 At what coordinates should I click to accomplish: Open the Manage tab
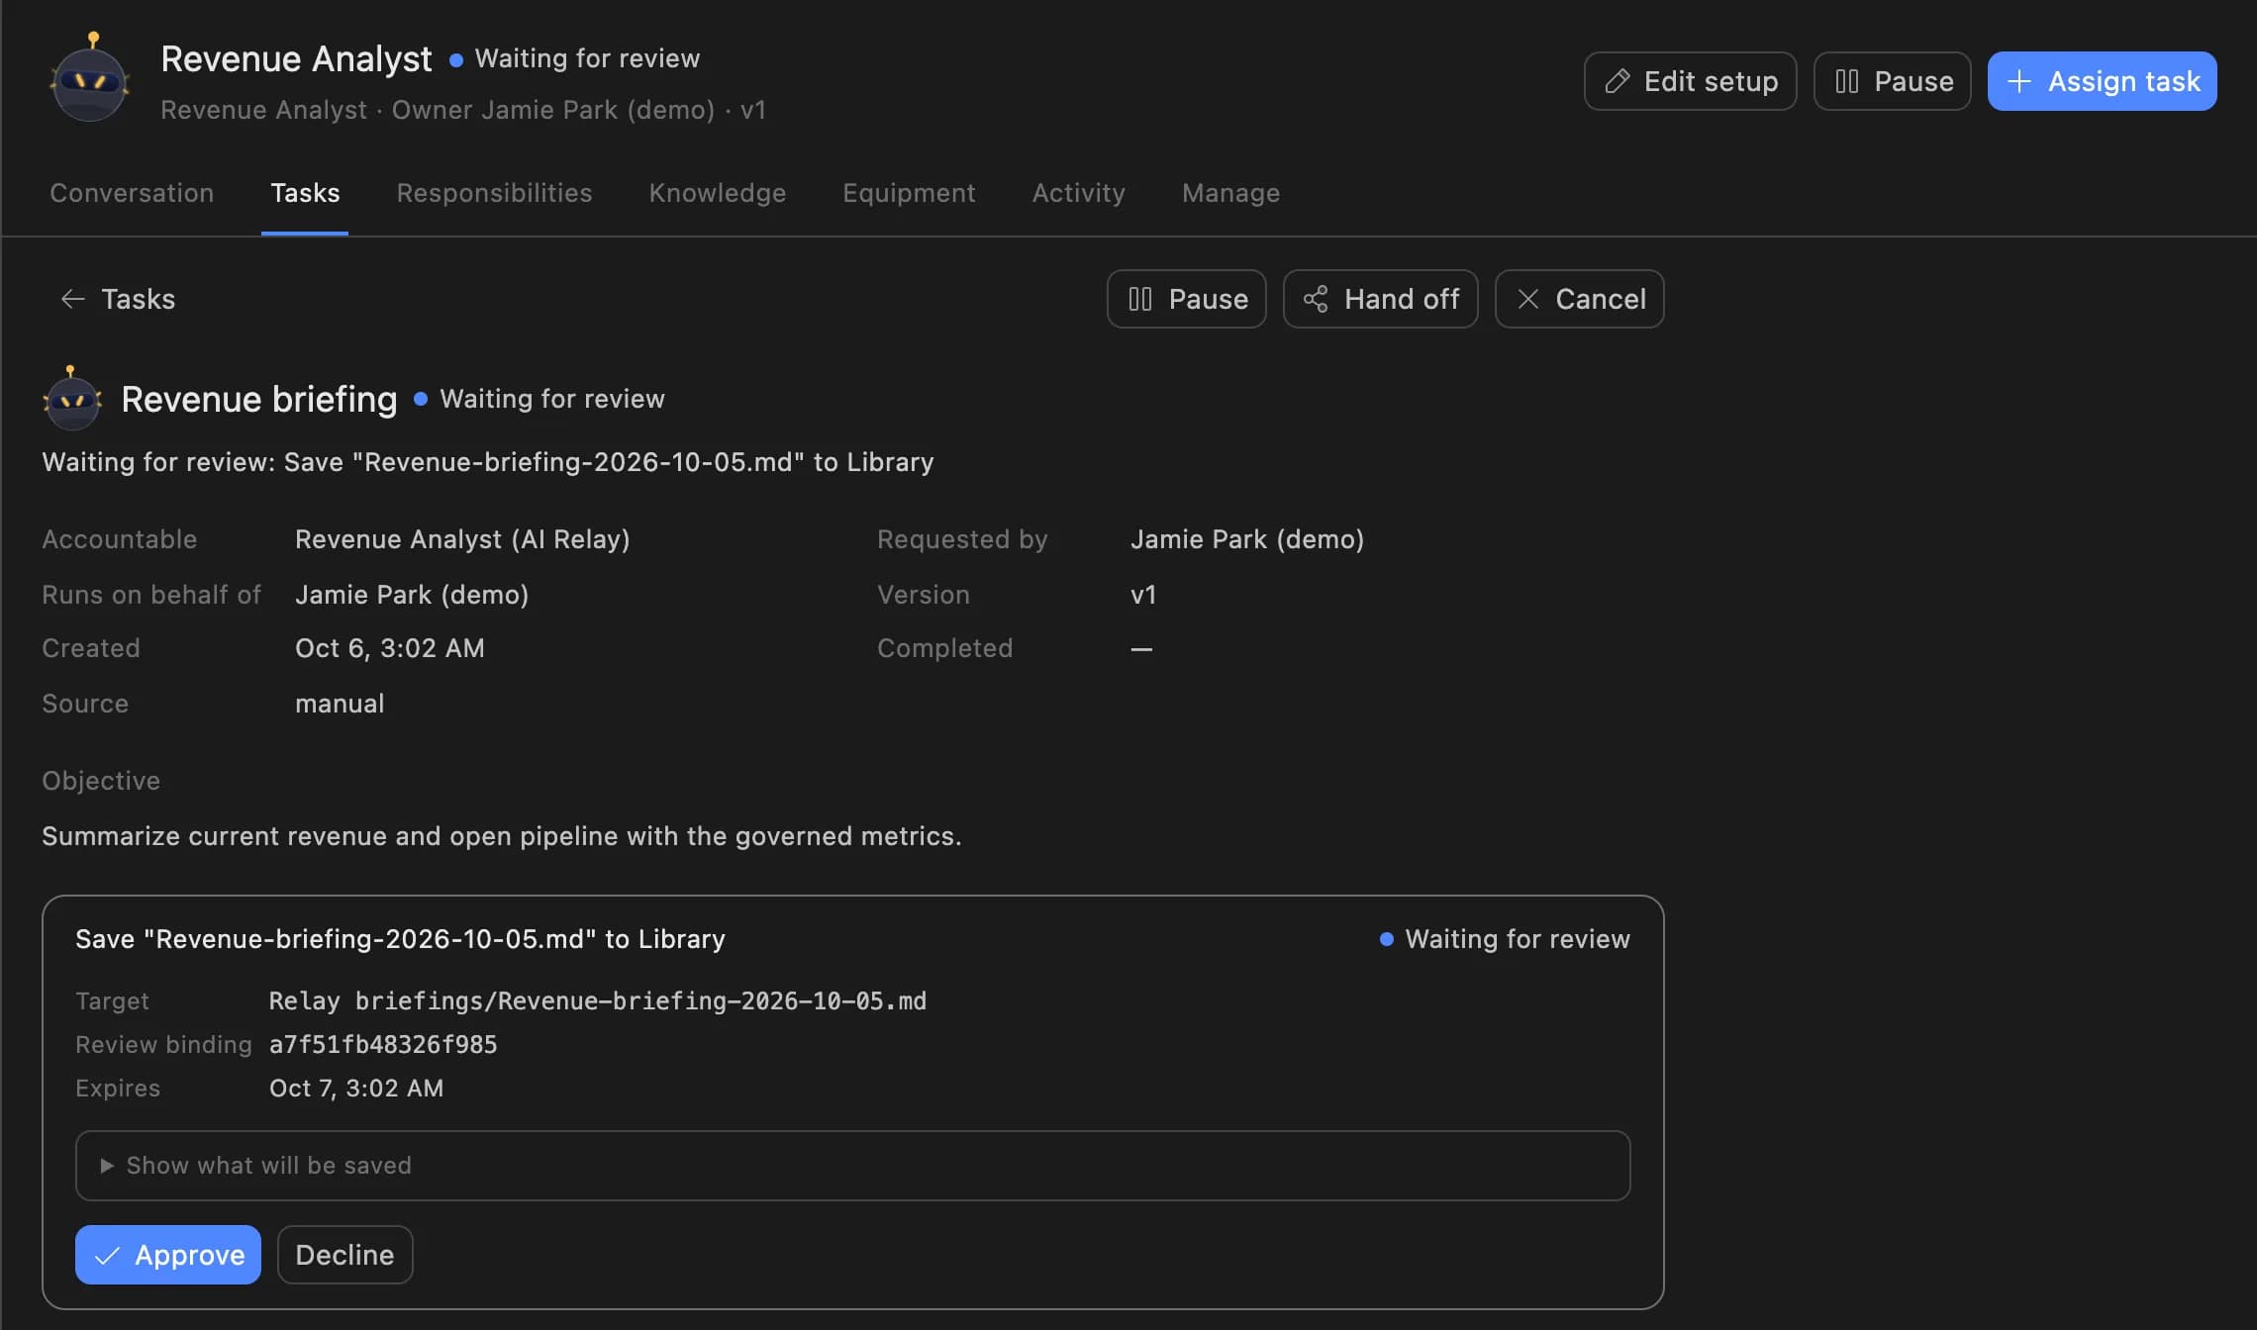coord(1230,193)
